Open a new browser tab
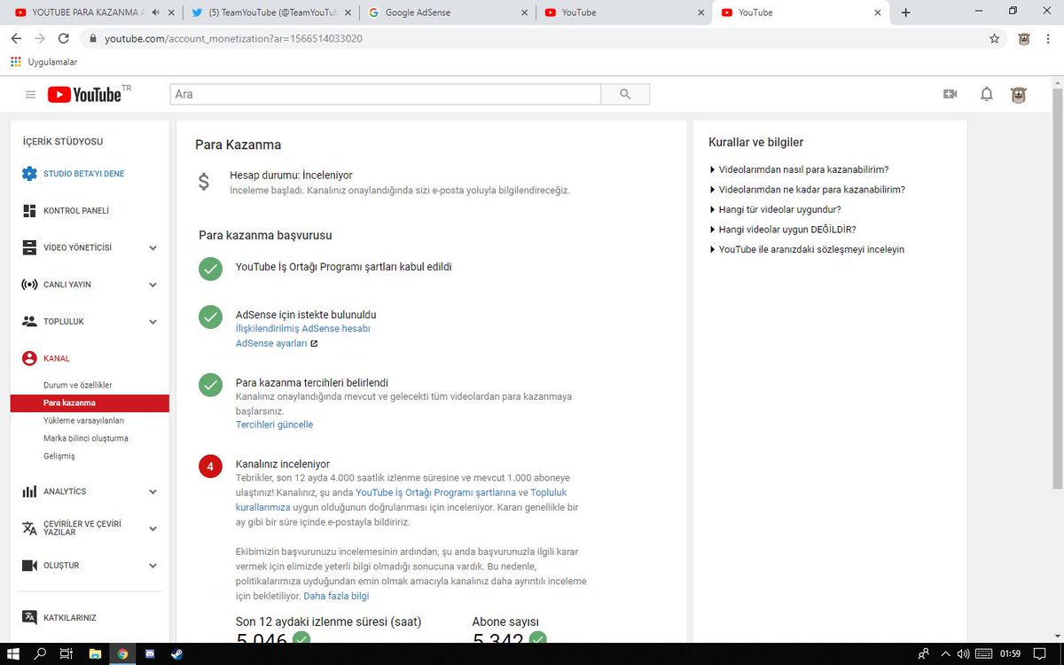1064x665 pixels. click(x=905, y=12)
